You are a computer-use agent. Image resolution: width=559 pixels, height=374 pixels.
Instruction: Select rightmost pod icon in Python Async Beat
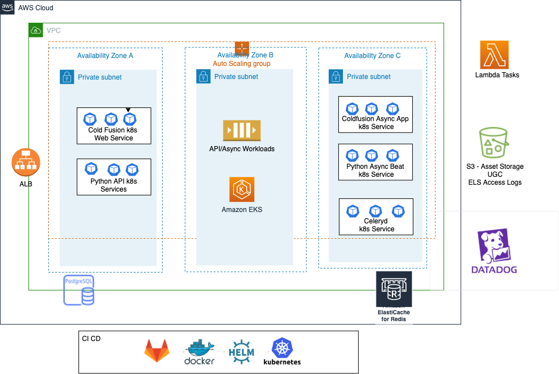point(392,155)
